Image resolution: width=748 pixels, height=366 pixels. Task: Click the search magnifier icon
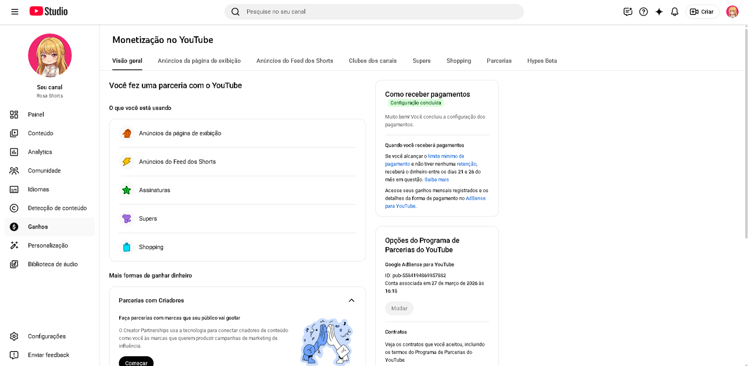click(x=236, y=12)
